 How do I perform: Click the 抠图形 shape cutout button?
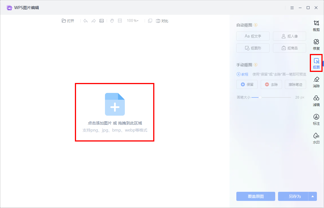point(253,48)
